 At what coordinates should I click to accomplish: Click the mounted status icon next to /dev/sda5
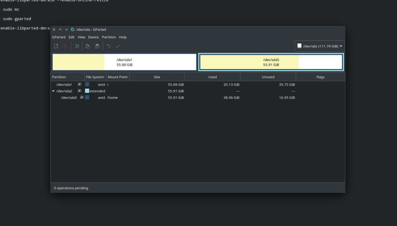pyautogui.click(x=82, y=97)
